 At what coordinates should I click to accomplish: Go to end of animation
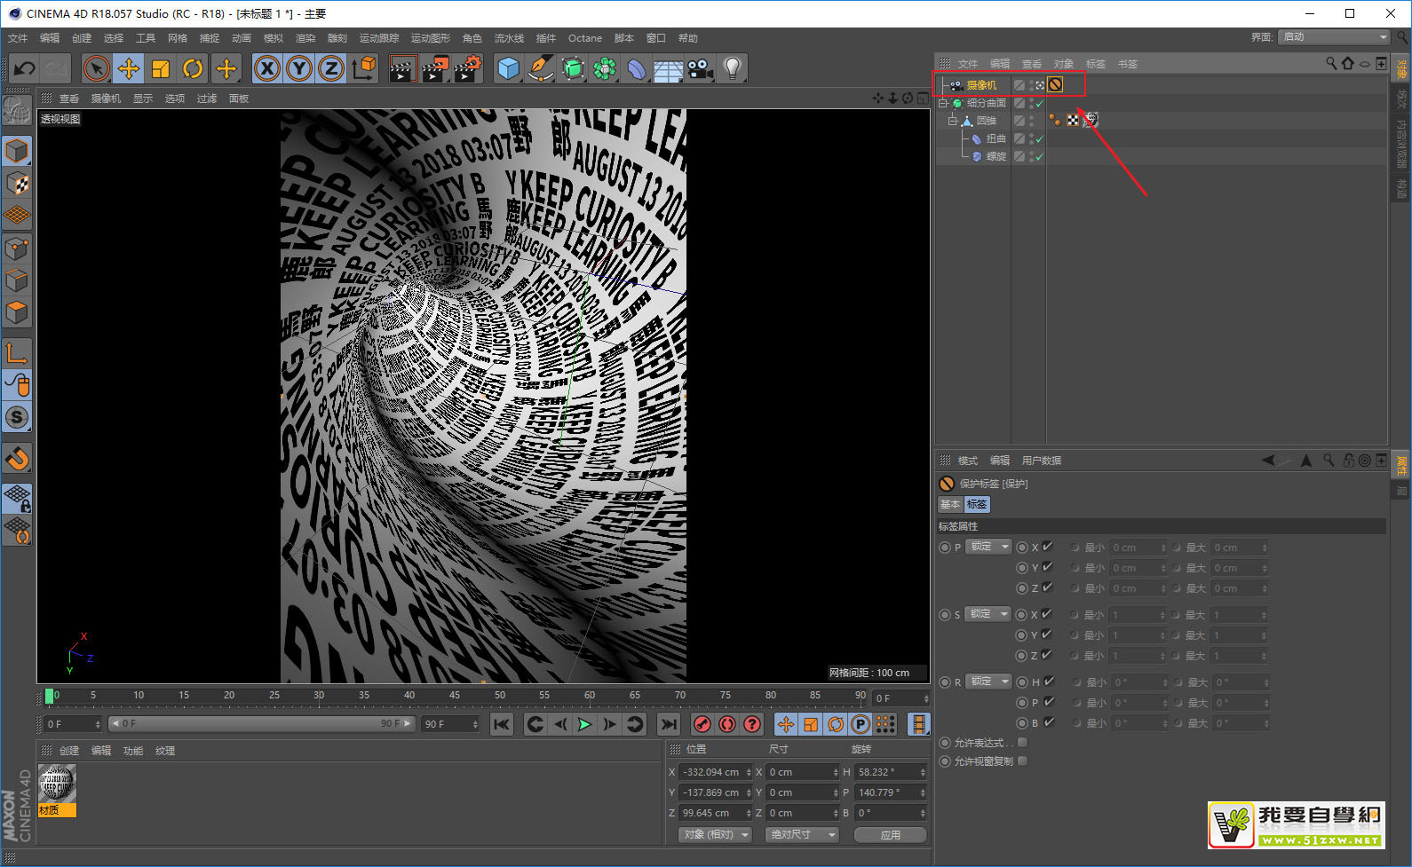click(x=669, y=724)
